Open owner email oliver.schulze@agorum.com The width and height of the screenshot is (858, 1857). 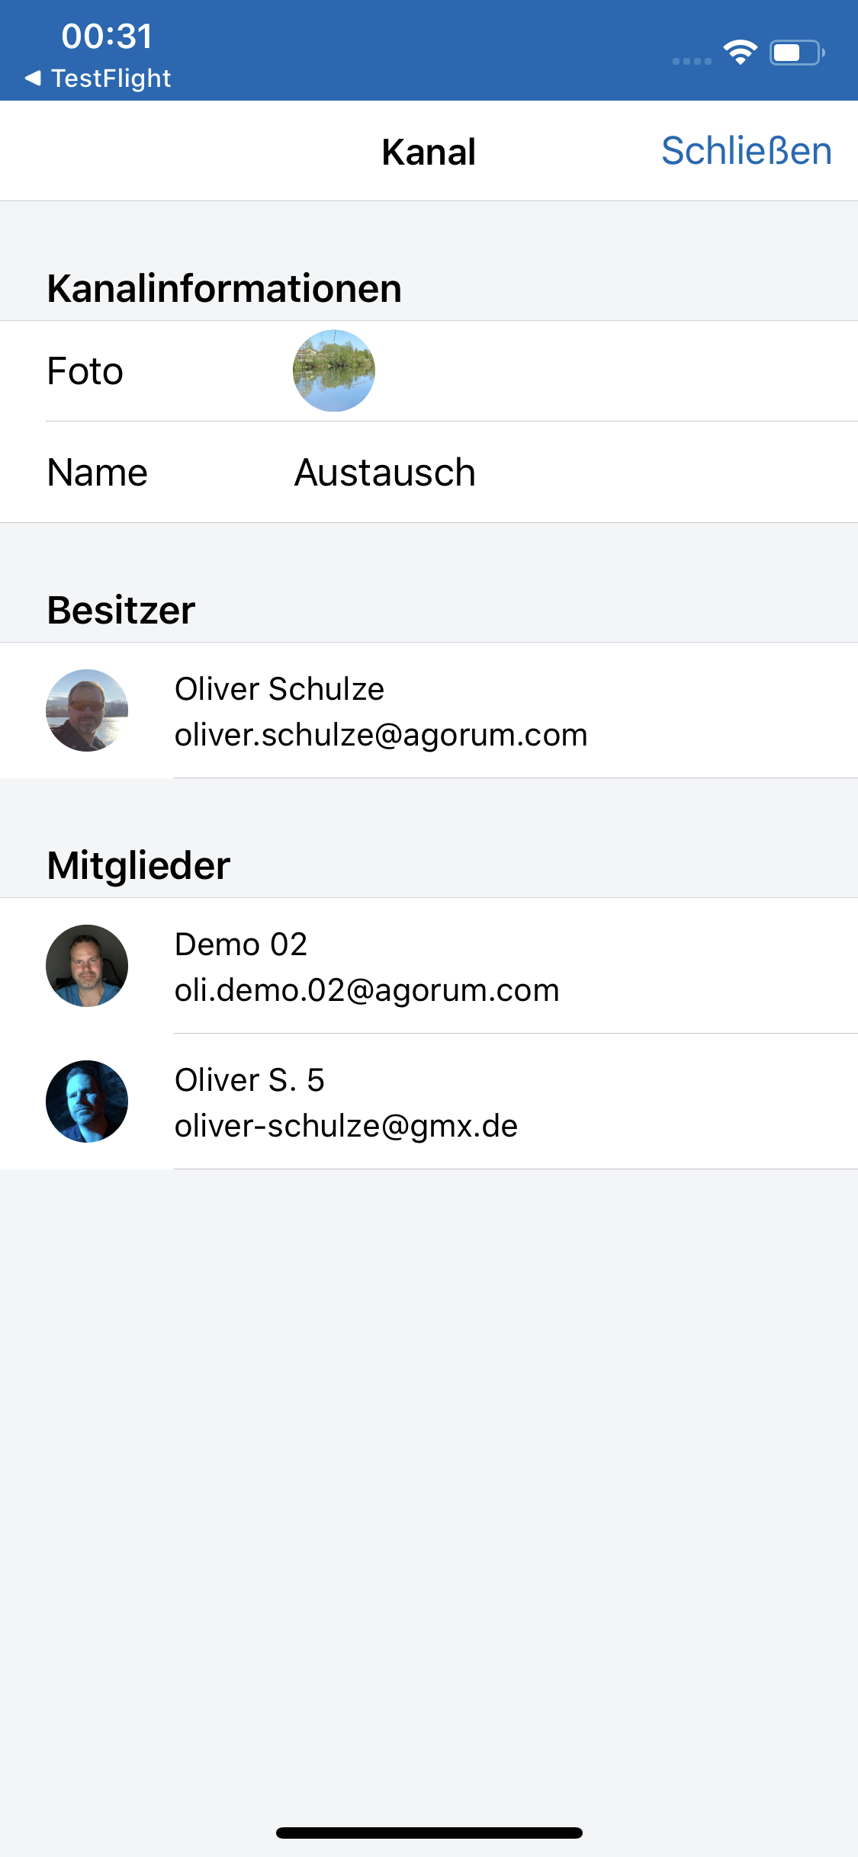tap(381, 735)
